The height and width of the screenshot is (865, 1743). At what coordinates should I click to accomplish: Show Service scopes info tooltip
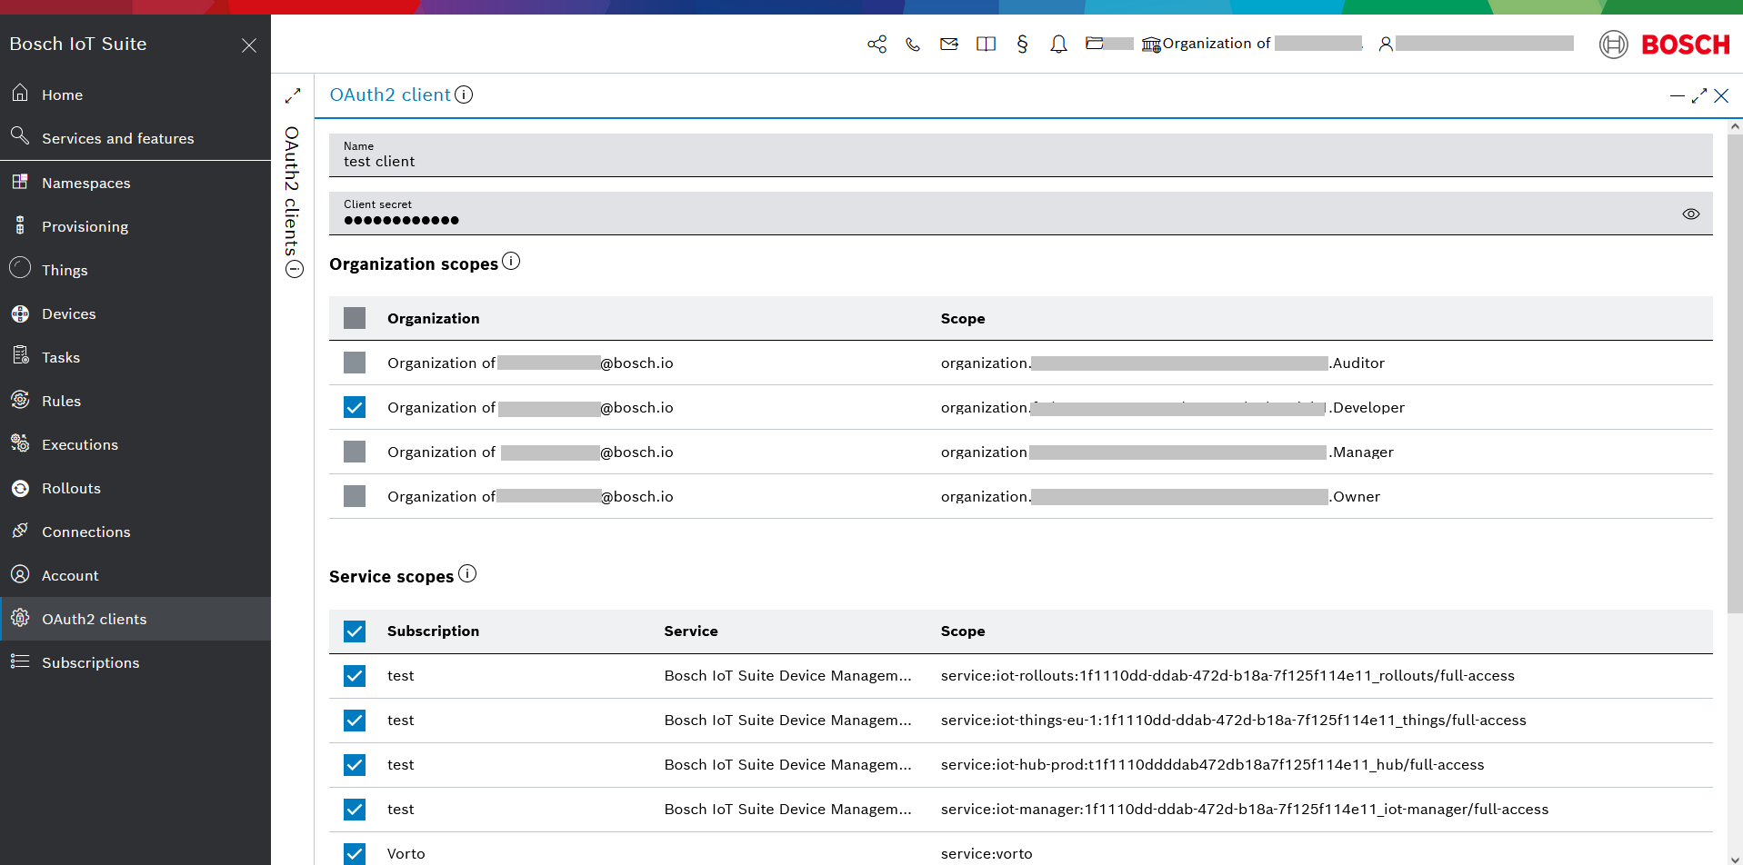pos(467,574)
